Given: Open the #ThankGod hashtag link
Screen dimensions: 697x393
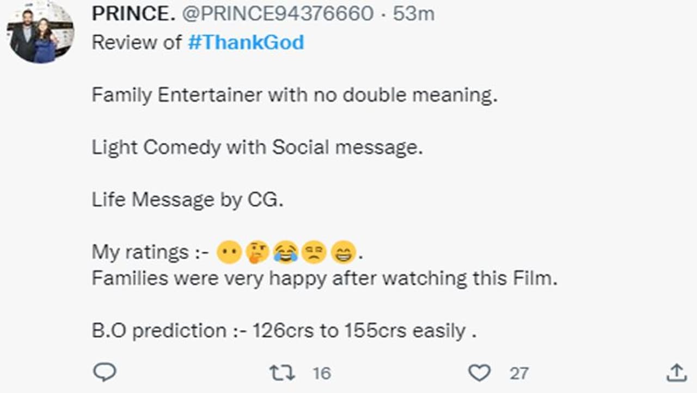Looking at the screenshot, I should click(x=246, y=42).
